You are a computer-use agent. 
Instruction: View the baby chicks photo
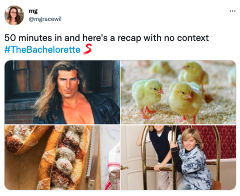[x=178, y=92]
